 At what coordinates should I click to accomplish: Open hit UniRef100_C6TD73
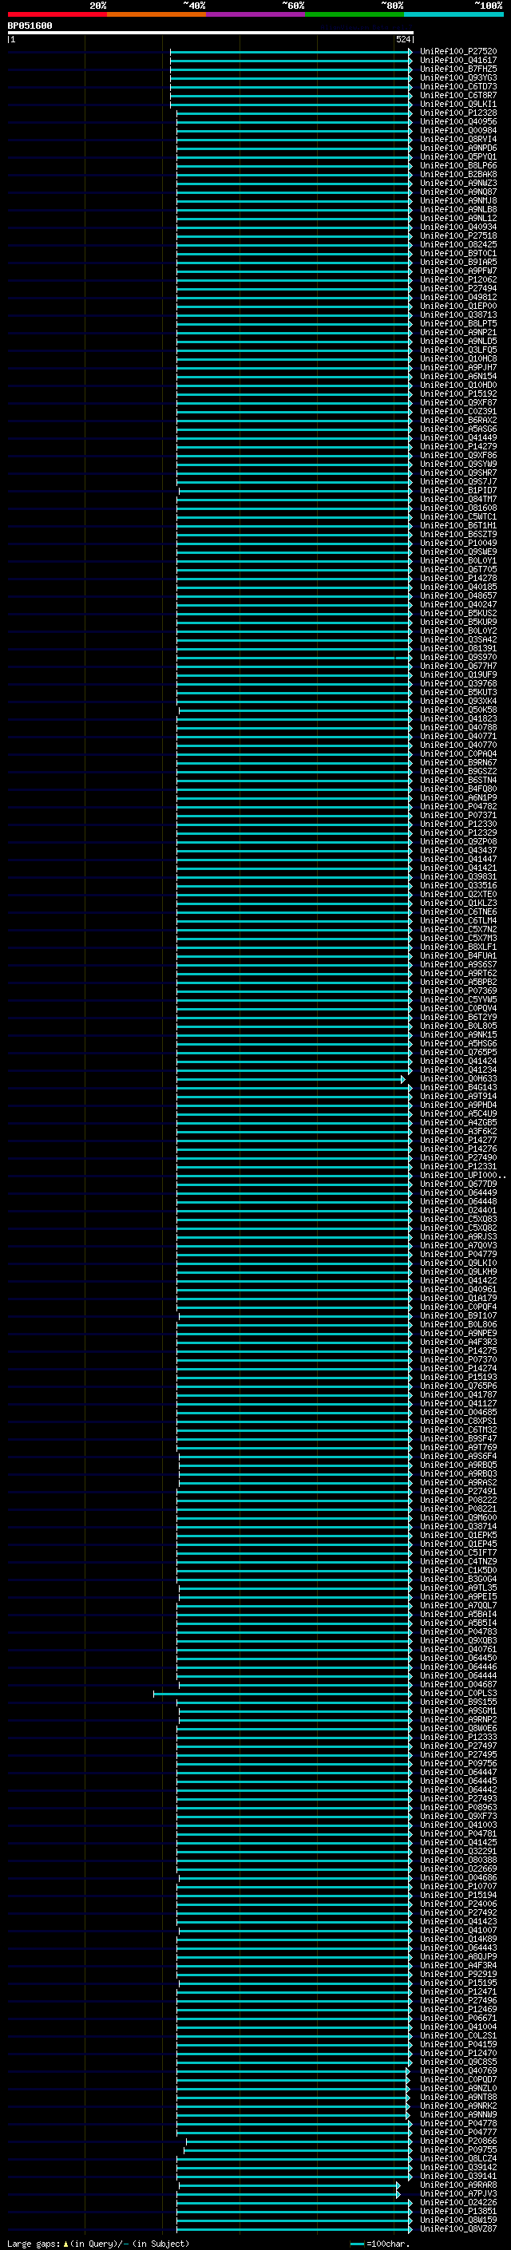[458, 86]
